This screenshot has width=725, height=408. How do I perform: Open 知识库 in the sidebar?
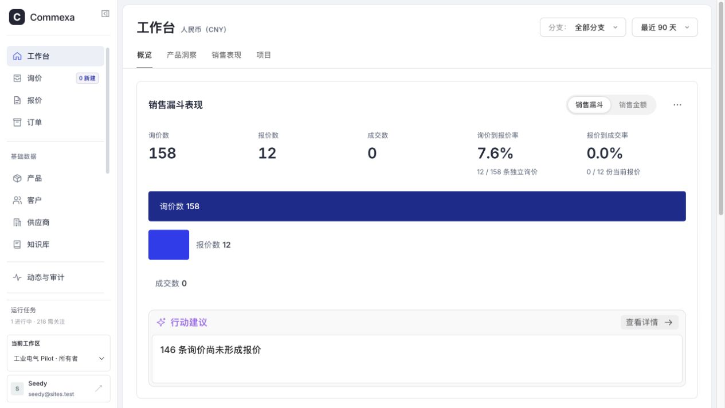[x=56, y=244]
